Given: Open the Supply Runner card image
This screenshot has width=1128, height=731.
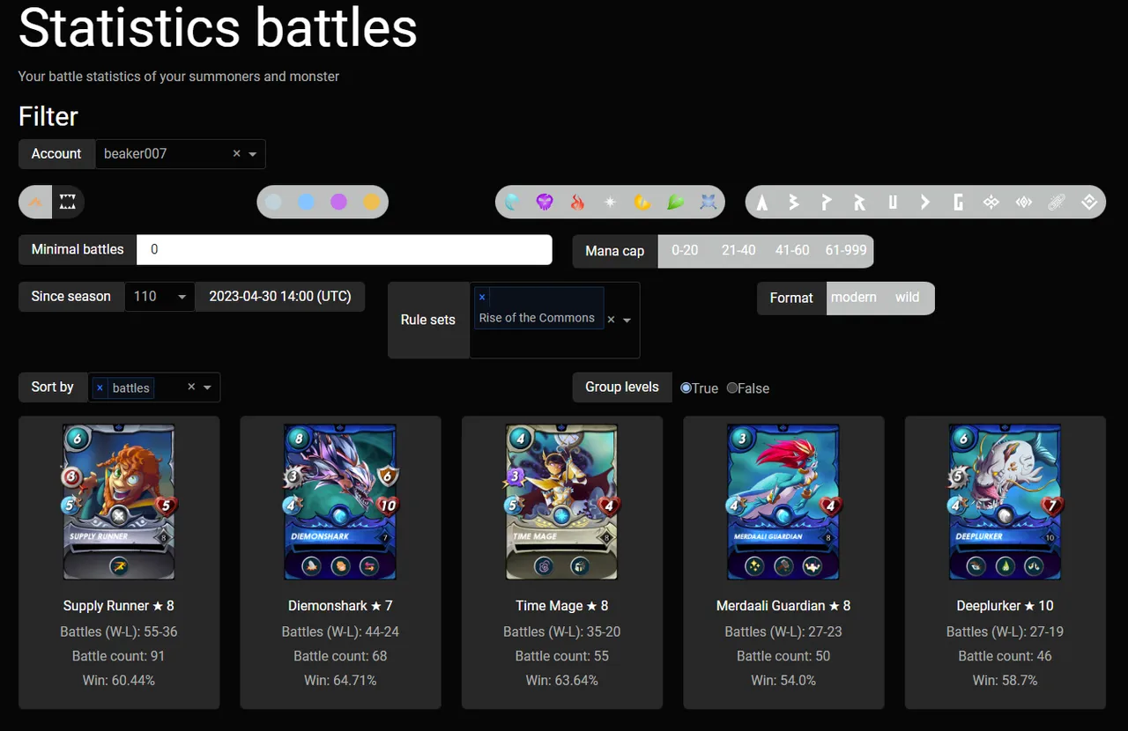Looking at the screenshot, I should (119, 502).
